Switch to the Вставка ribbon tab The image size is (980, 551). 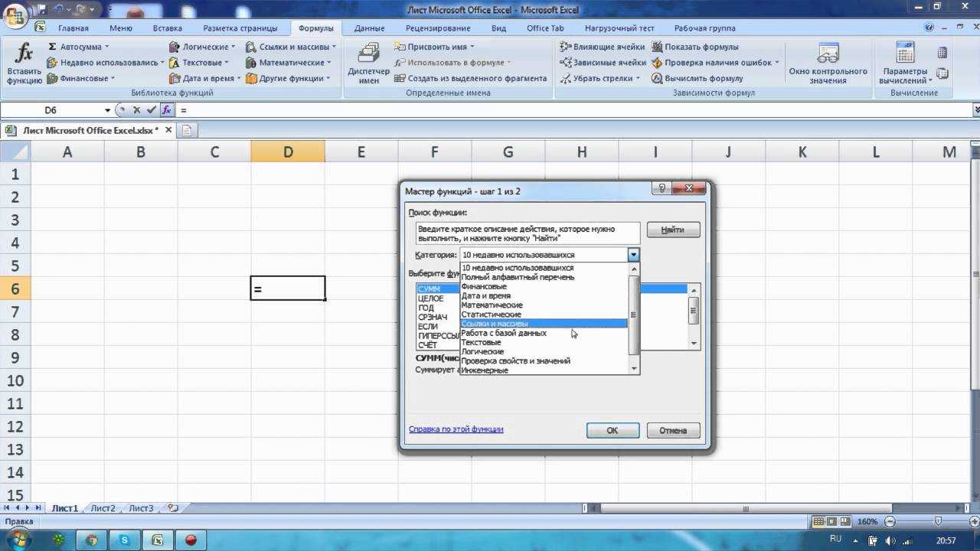tap(167, 28)
